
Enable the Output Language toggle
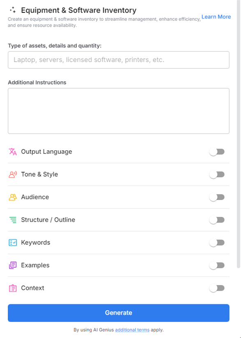pyautogui.click(x=217, y=152)
